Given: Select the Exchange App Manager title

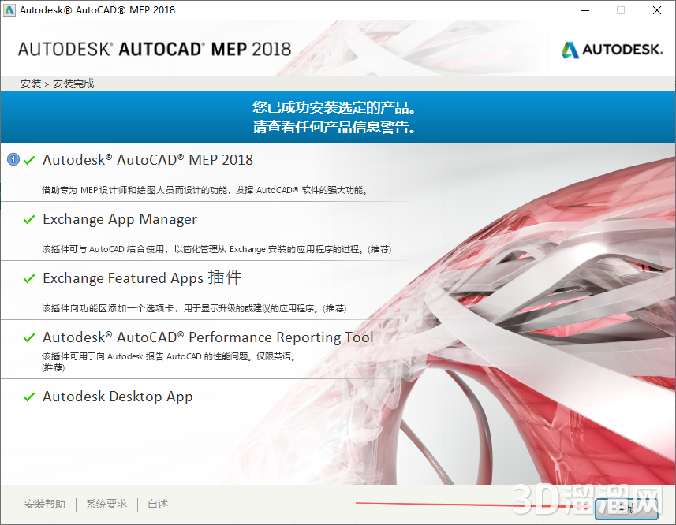Looking at the screenshot, I should pyautogui.click(x=120, y=219).
